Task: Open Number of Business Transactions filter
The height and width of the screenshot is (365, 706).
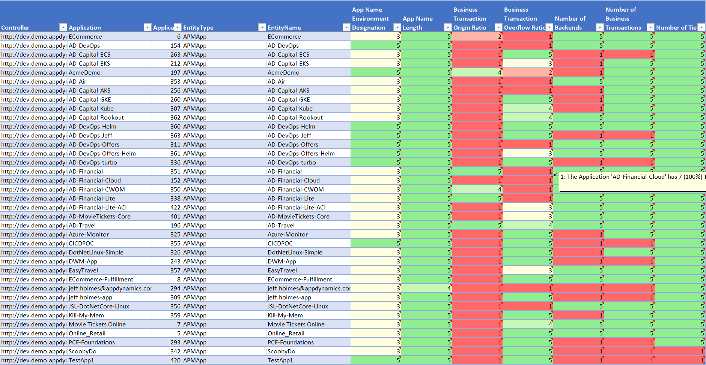Action: tap(650, 27)
